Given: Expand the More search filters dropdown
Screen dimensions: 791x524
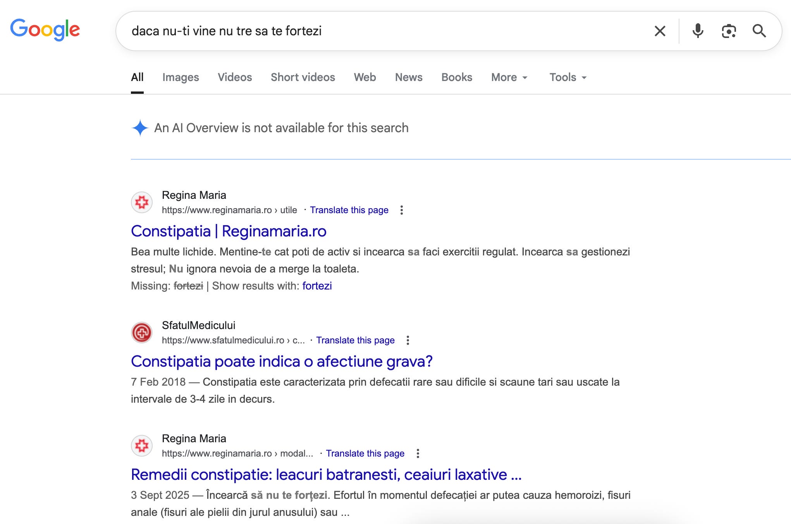Looking at the screenshot, I should click(509, 78).
